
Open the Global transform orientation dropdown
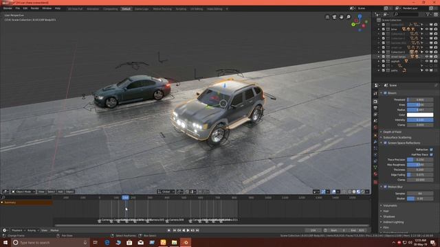[166, 191]
